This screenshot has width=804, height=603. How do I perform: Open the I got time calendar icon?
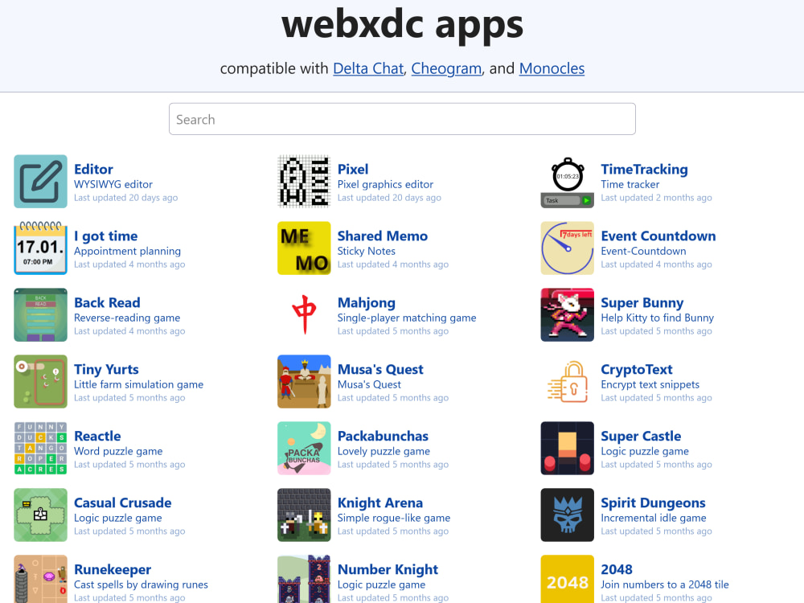pos(40,248)
